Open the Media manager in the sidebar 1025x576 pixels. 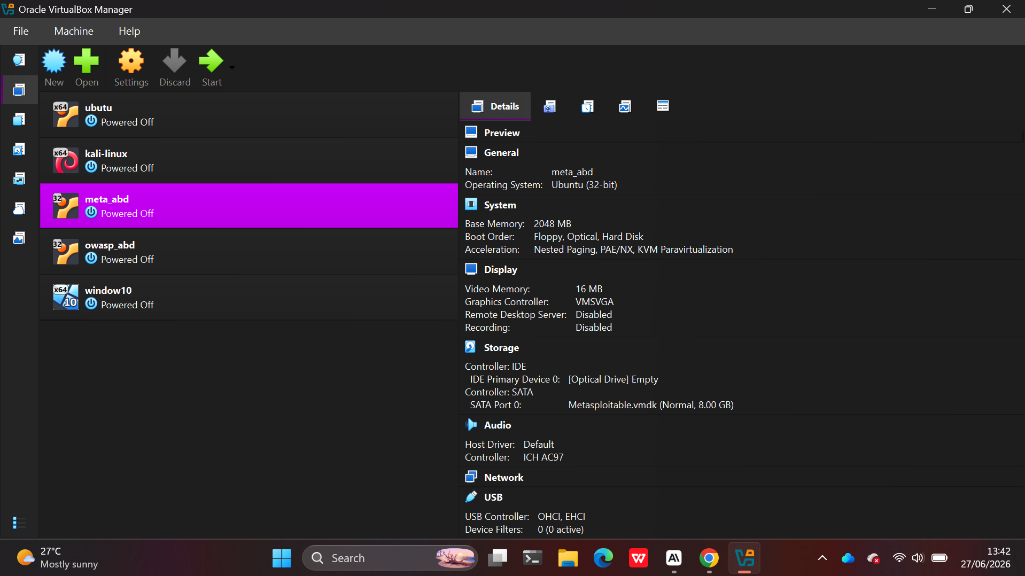click(19, 149)
